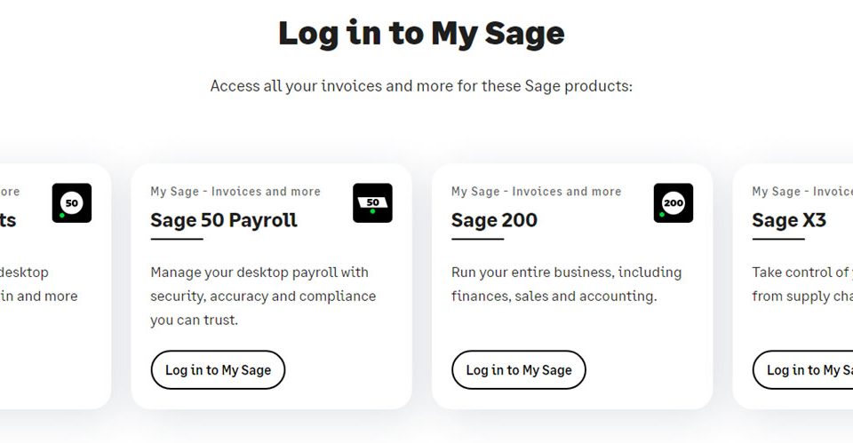Click the leftmost card's 'in and more' text

38,297
